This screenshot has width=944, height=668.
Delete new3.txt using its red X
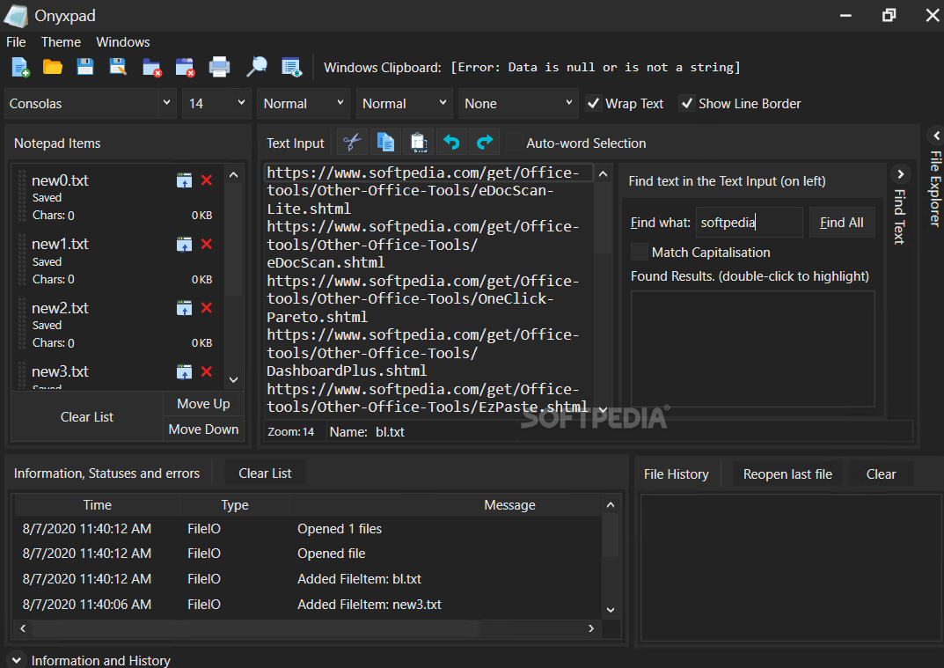click(x=207, y=371)
